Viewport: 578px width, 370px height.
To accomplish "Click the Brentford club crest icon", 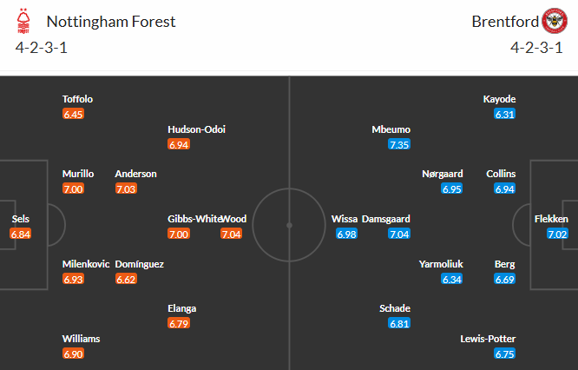I will coord(555,21).
